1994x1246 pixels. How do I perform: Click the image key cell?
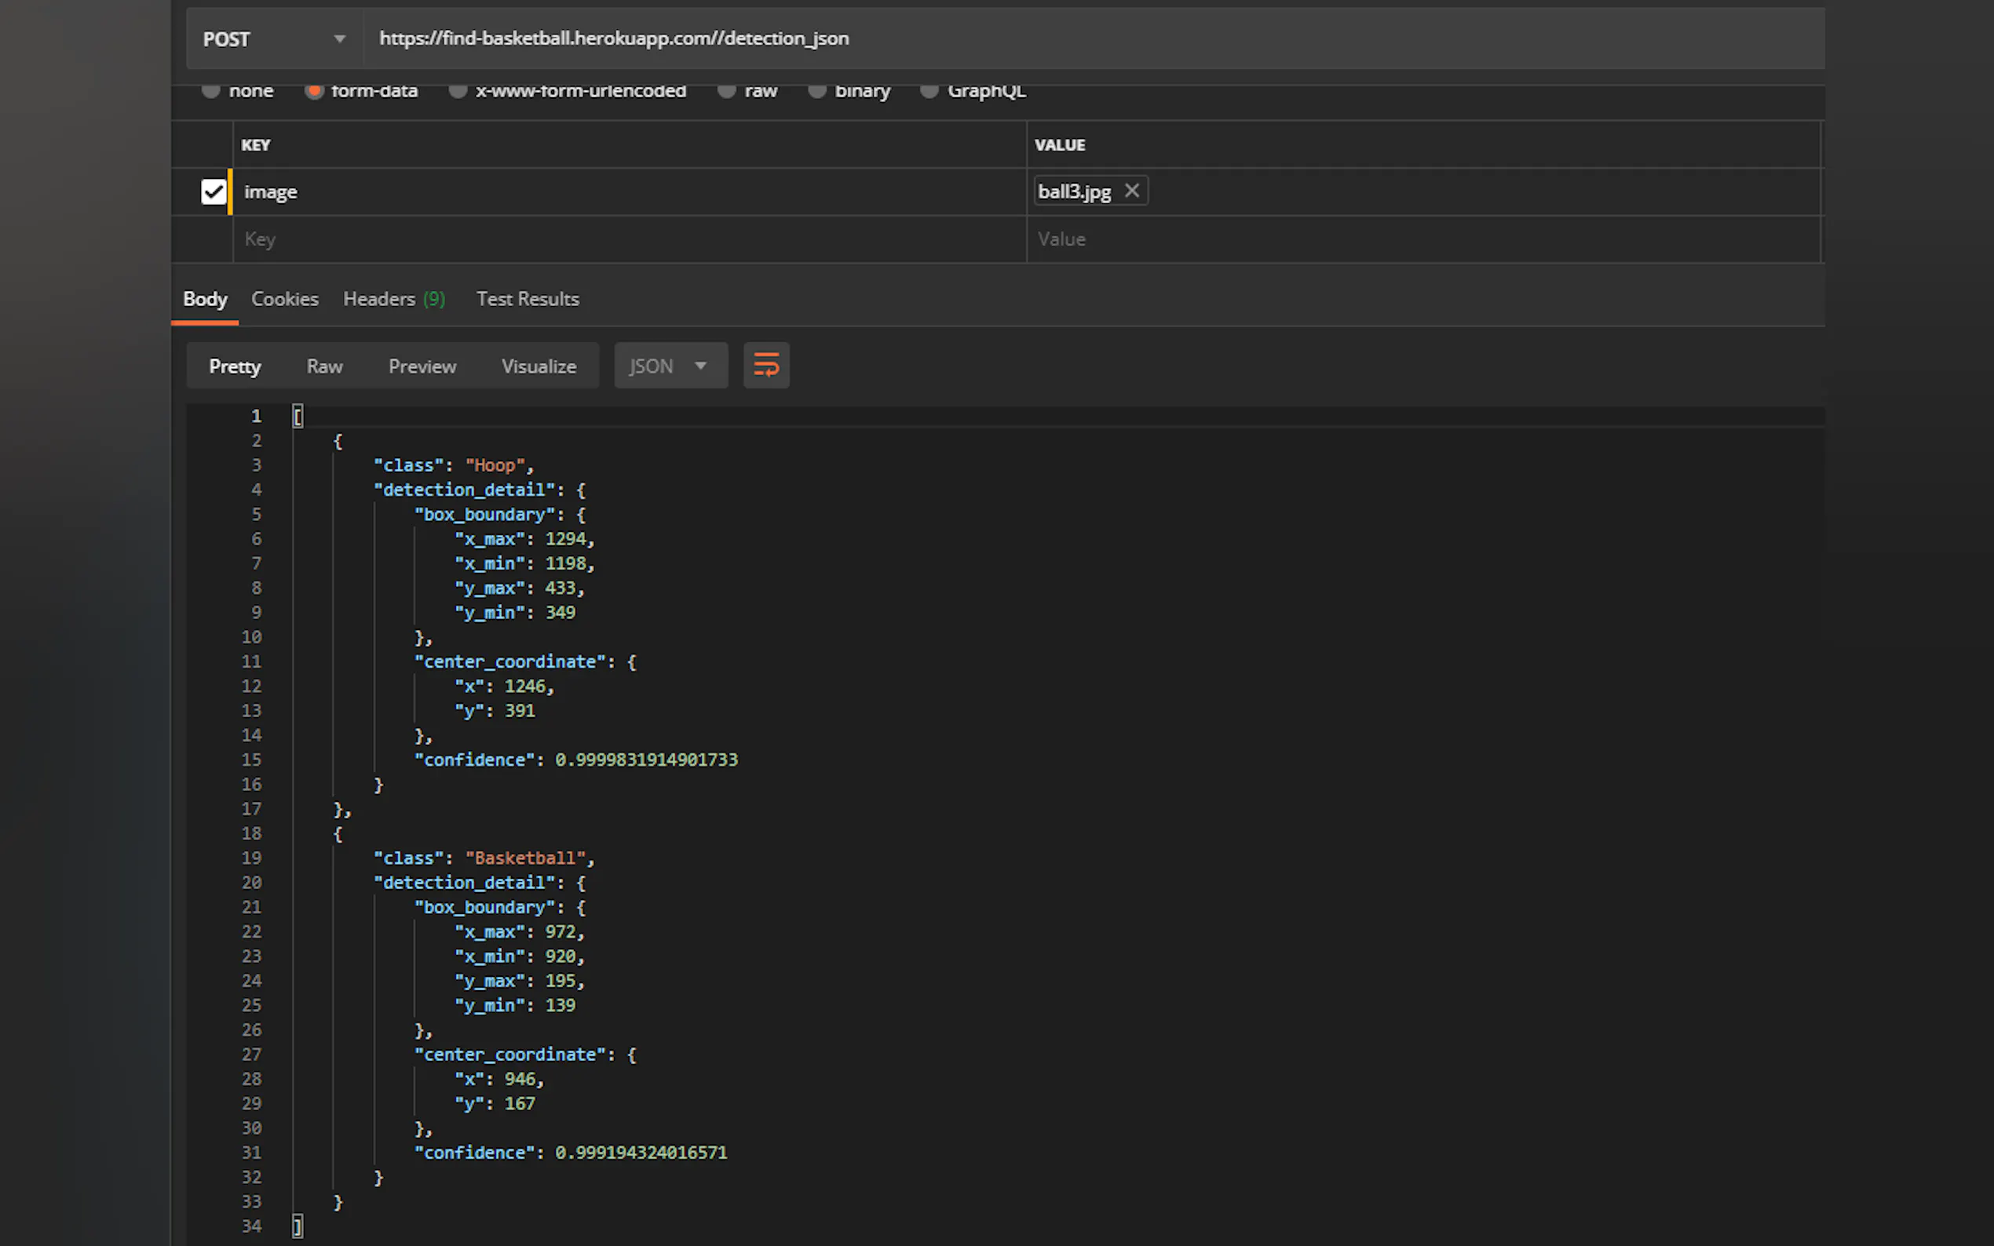pos(630,192)
